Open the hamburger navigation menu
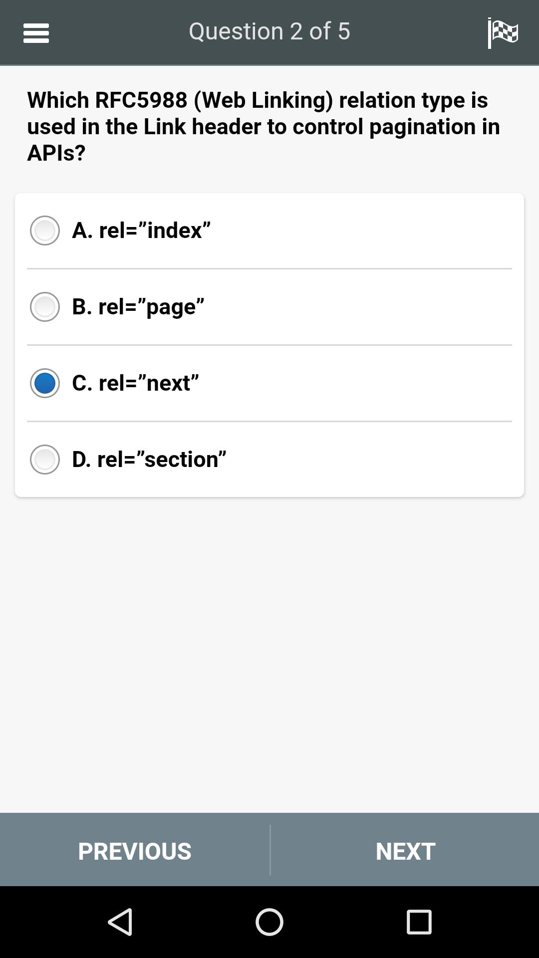539x958 pixels. coord(36,33)
